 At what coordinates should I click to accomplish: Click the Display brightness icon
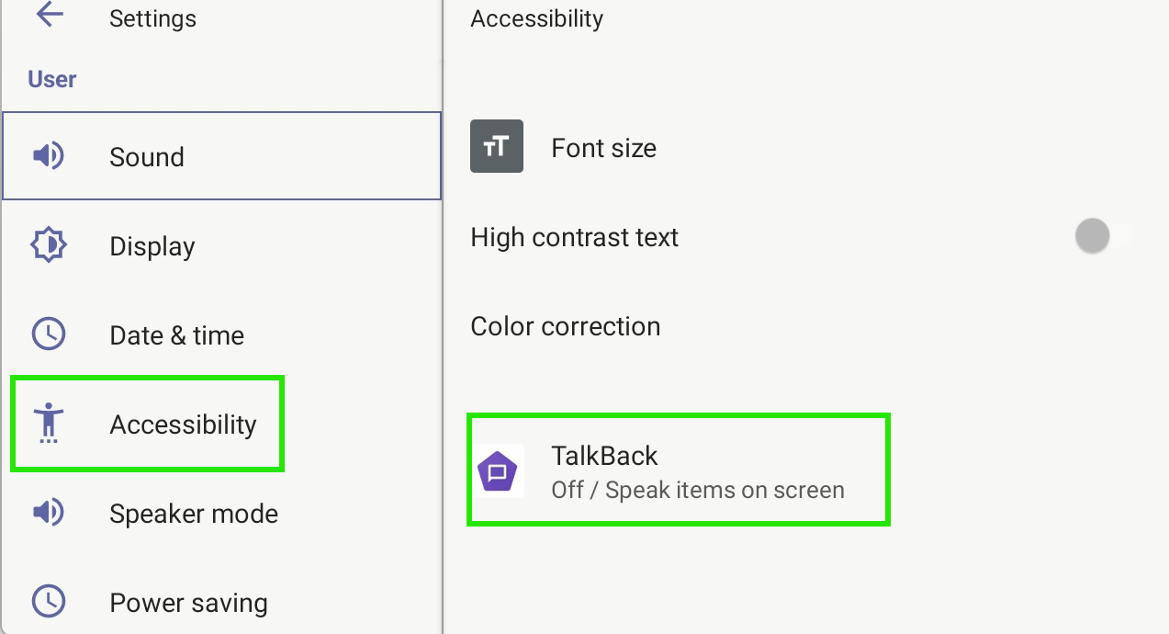click(x=48, y=245)
